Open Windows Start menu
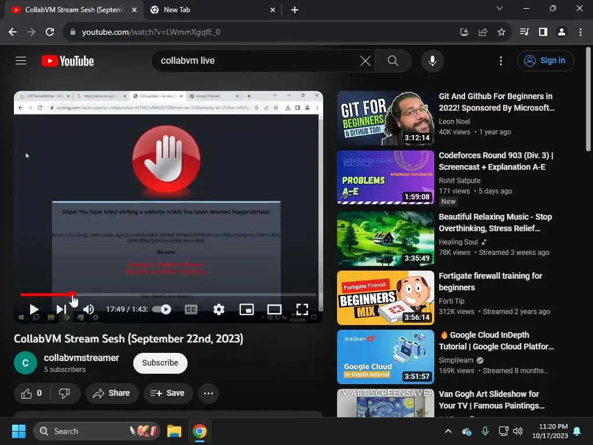This screenshot has width=593, height=445. coord(19,431)
